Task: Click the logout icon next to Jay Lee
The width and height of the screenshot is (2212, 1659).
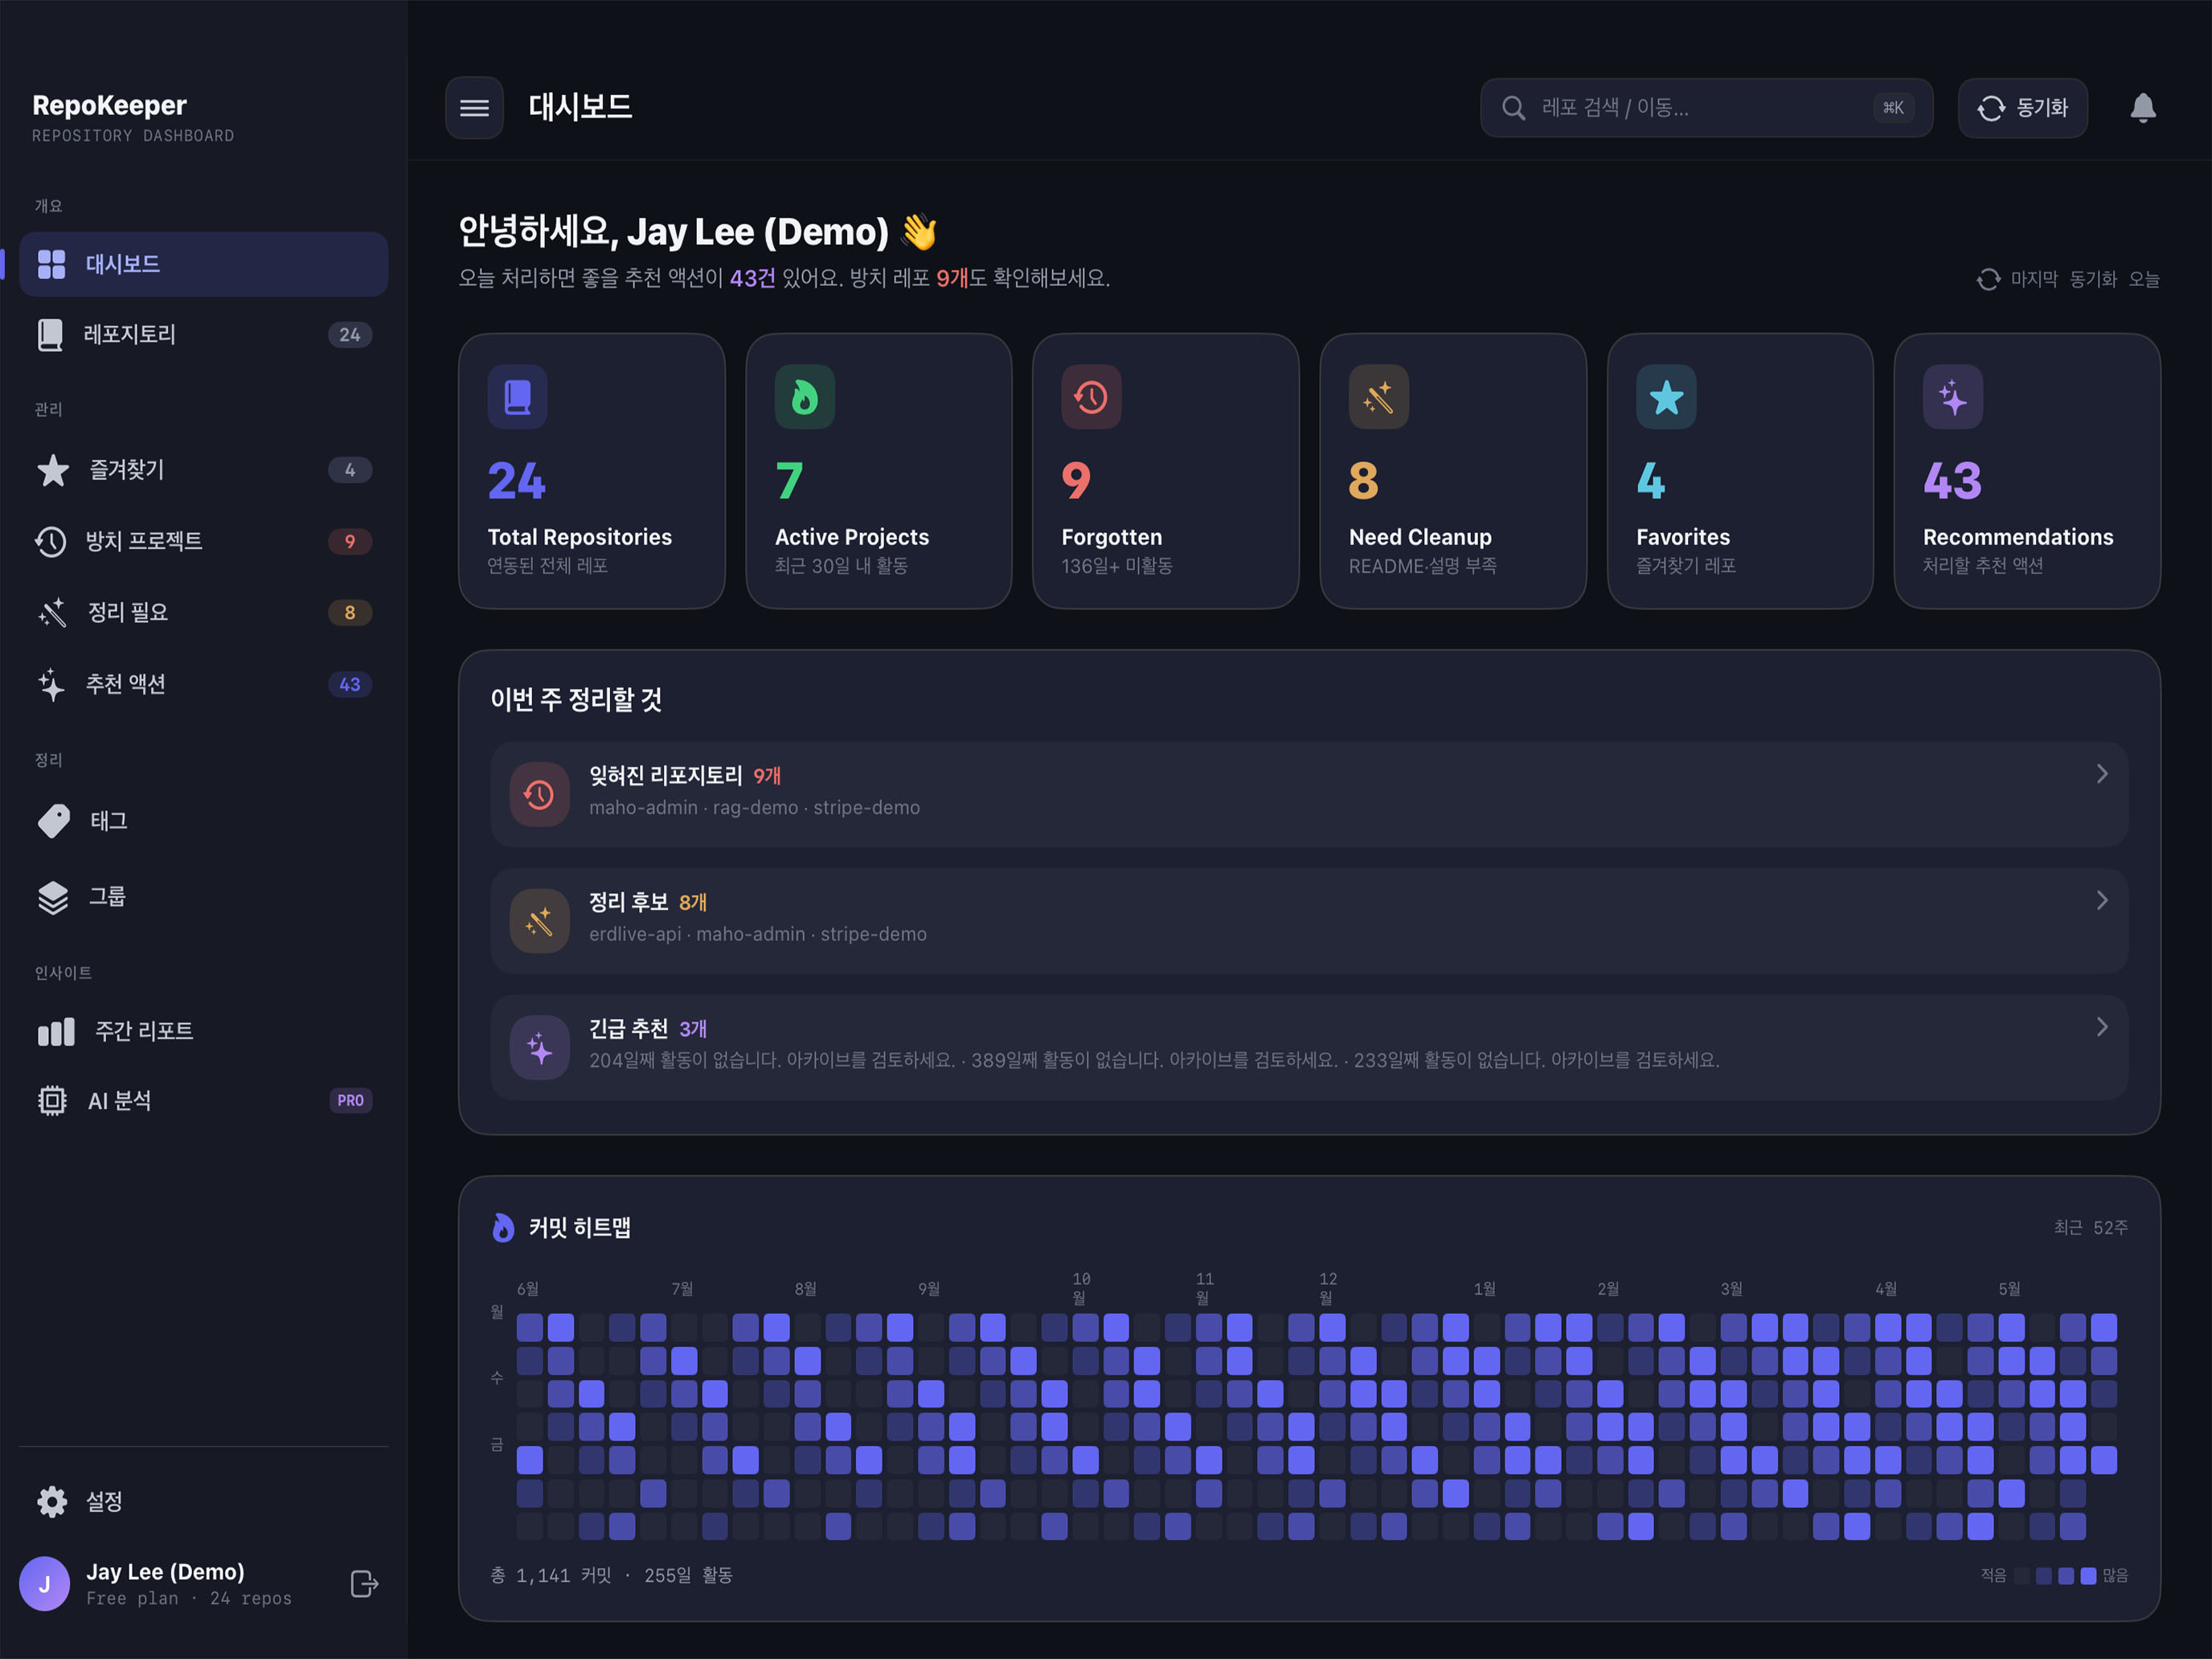Action: (364, 1584)
